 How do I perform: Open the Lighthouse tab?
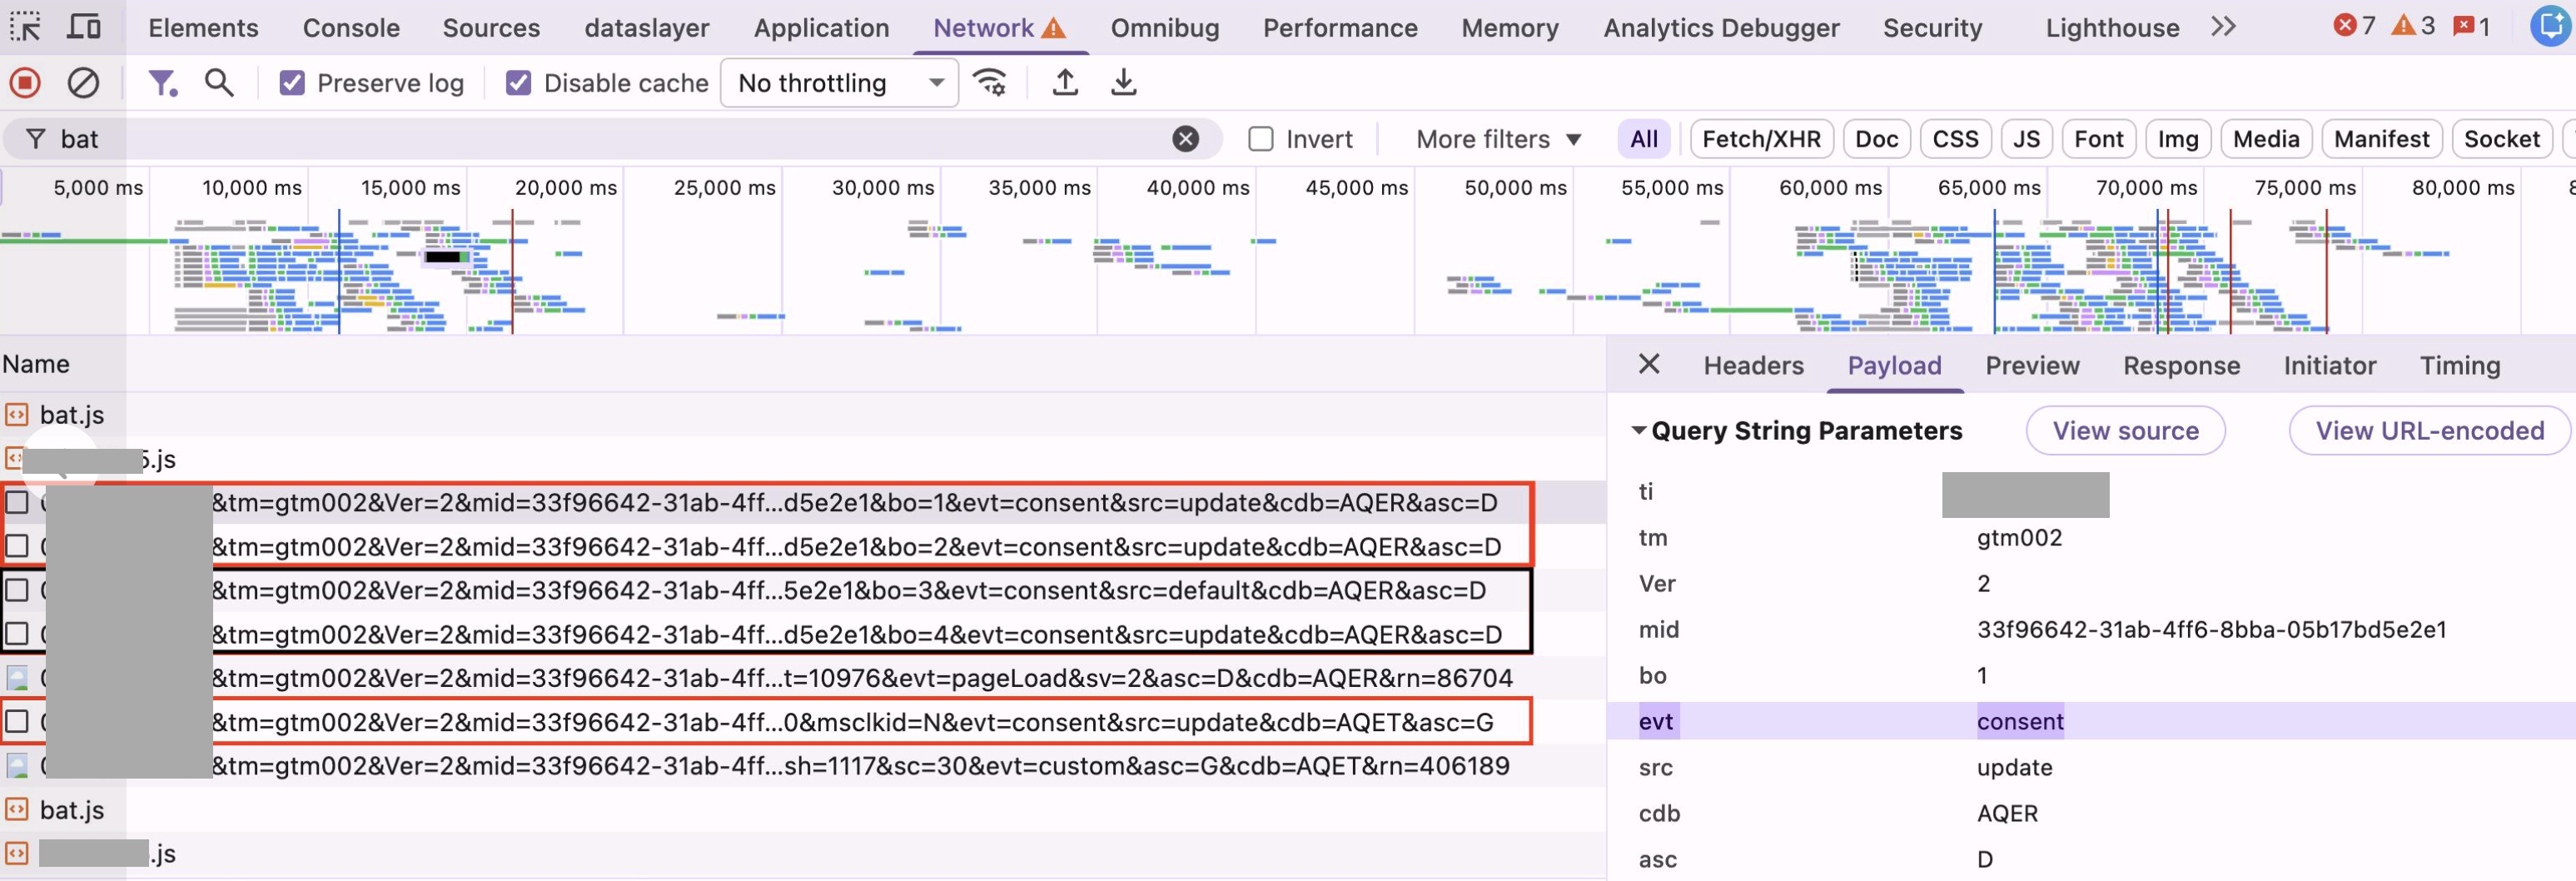coord(2112,27)
